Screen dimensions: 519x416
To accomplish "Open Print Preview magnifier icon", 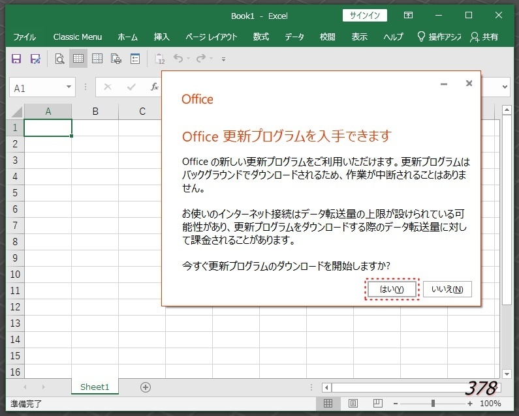I will click(x=59, y=59).
